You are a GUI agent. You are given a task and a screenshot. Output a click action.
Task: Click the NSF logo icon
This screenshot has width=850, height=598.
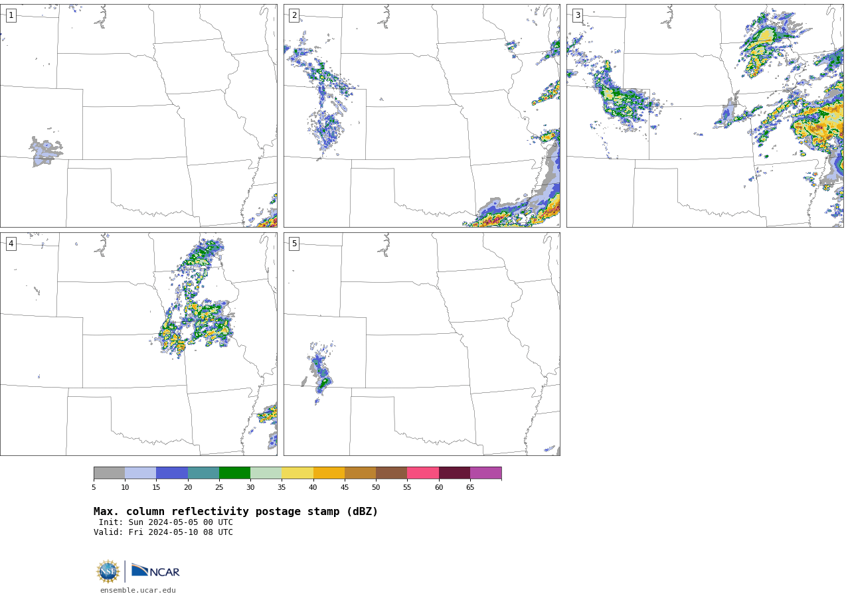(x=108, y=571)
